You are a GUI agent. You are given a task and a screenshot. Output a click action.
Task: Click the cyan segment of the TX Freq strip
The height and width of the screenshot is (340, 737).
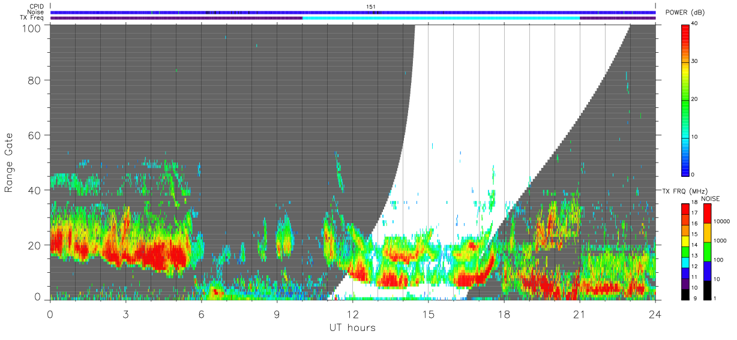click(x=441, y=17)
